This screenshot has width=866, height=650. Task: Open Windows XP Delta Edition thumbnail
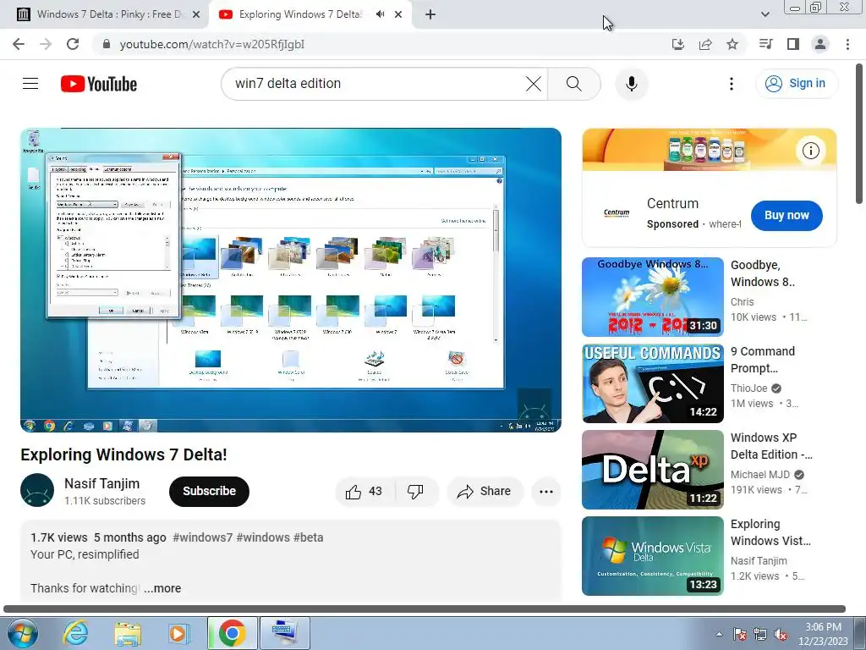coord(653,470)
